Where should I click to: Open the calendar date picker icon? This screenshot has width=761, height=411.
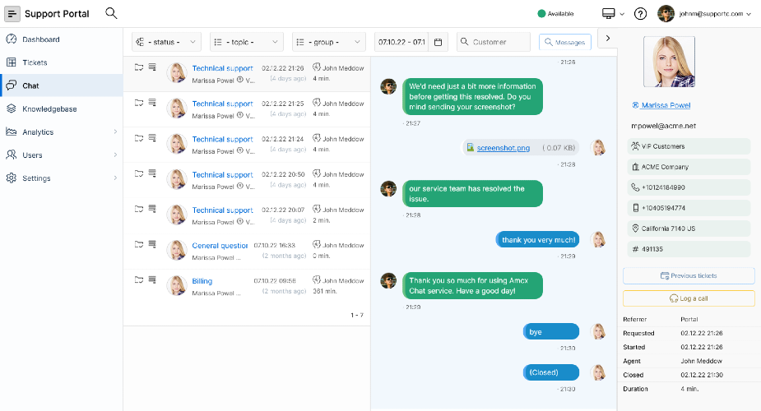(x=438, y=42)
